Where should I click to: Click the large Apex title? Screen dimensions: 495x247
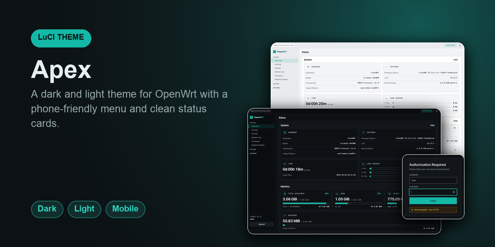(61, 70)
